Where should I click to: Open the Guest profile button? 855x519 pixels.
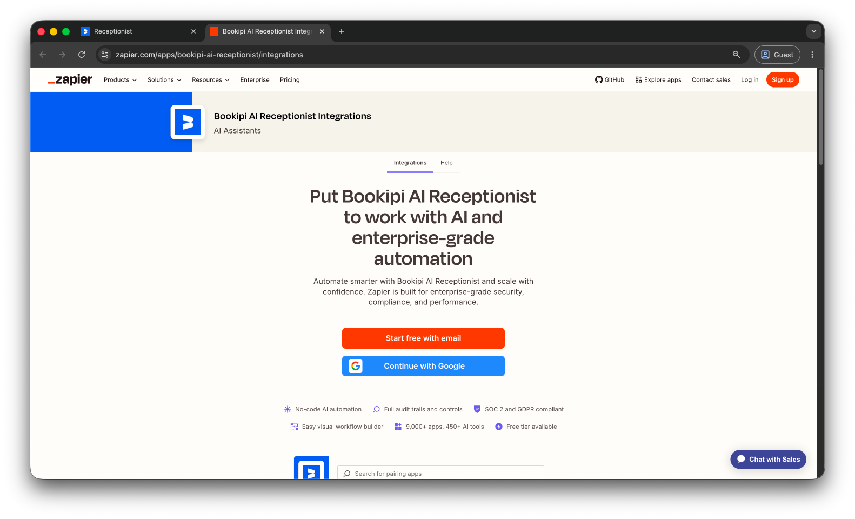[x=777, y=55]
